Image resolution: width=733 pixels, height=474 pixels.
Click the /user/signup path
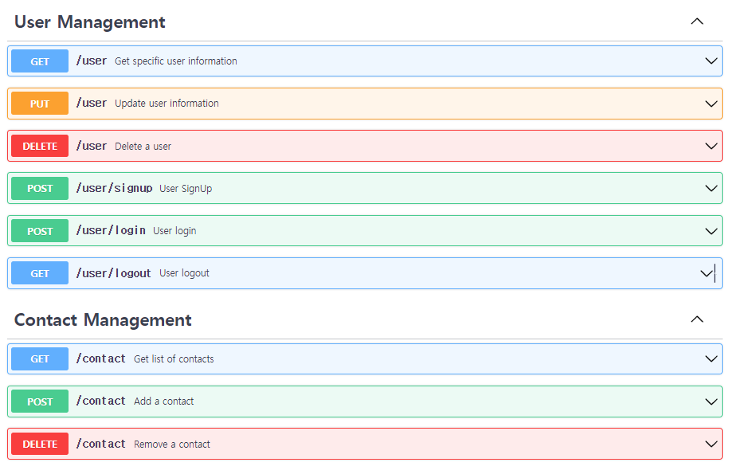click(x=115, y=188)
